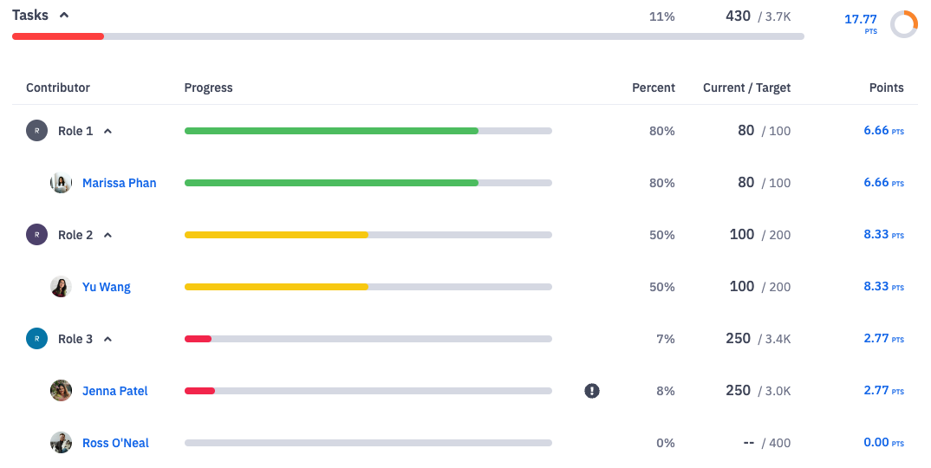Collapse the Role 1 group
The height and width of the screenshot is (468, 931).
[x=108, y=132]
